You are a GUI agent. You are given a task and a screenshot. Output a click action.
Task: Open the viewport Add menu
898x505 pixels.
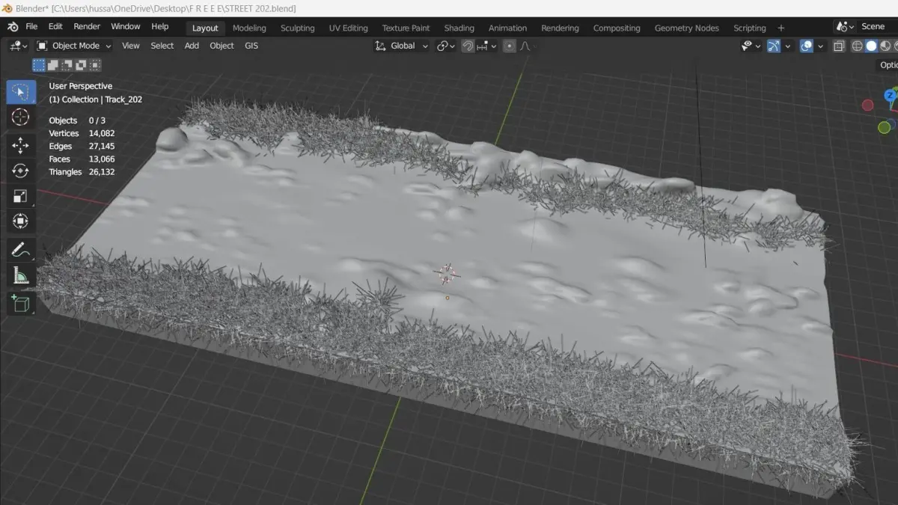pyautogui.click(x=192, y=46)
